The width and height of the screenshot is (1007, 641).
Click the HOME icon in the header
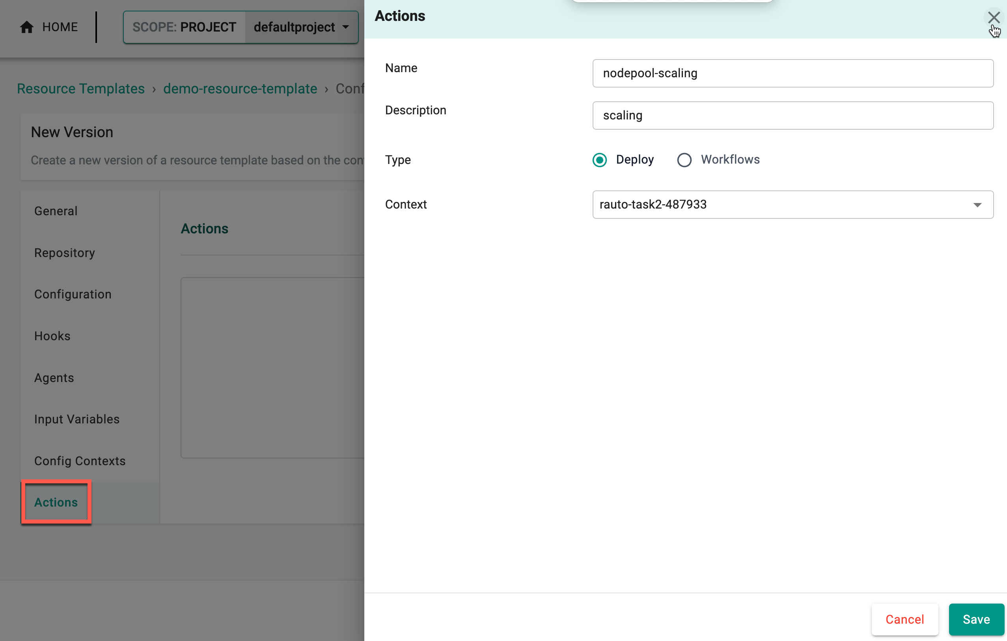tap(26, 27)
